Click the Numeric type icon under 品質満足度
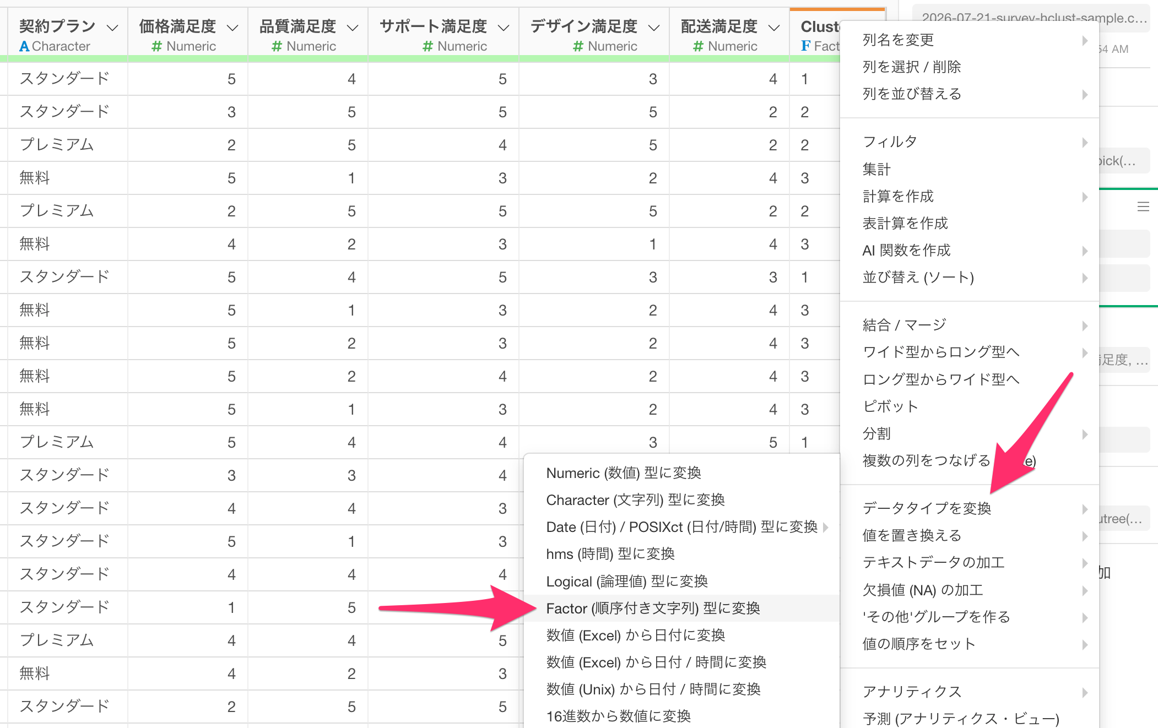 tap(277, 46)
